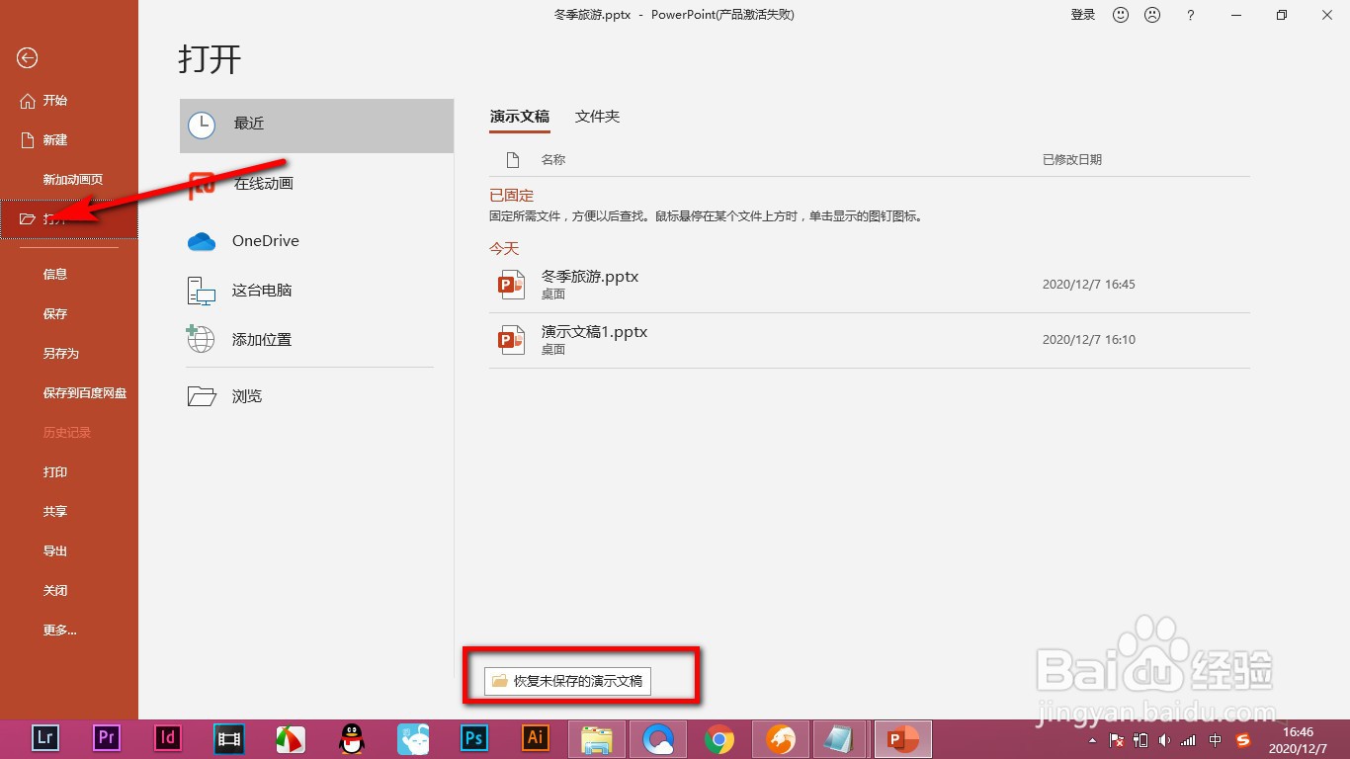Send a smile feedback face
This screenshot has height=759, width=1350.
(1121, 15)
